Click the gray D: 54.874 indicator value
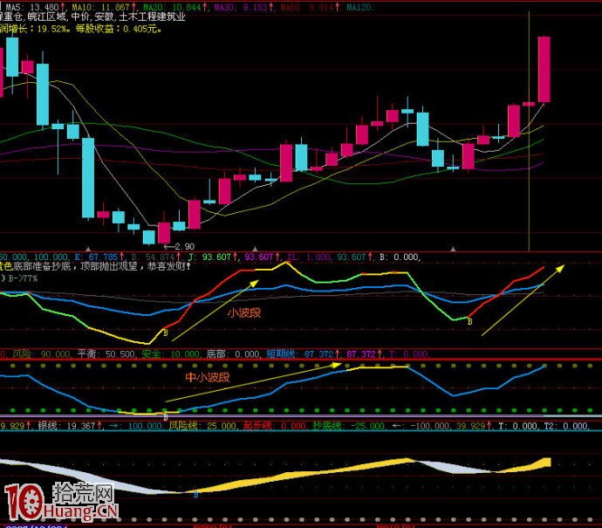The image size is (602, 528). point(156,257)
